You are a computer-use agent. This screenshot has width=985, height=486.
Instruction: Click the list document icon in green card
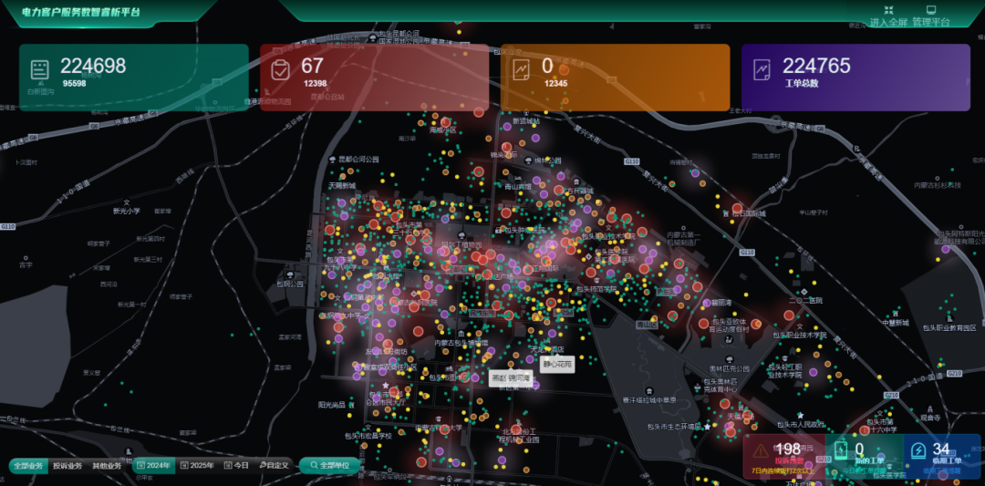point(39,70)
